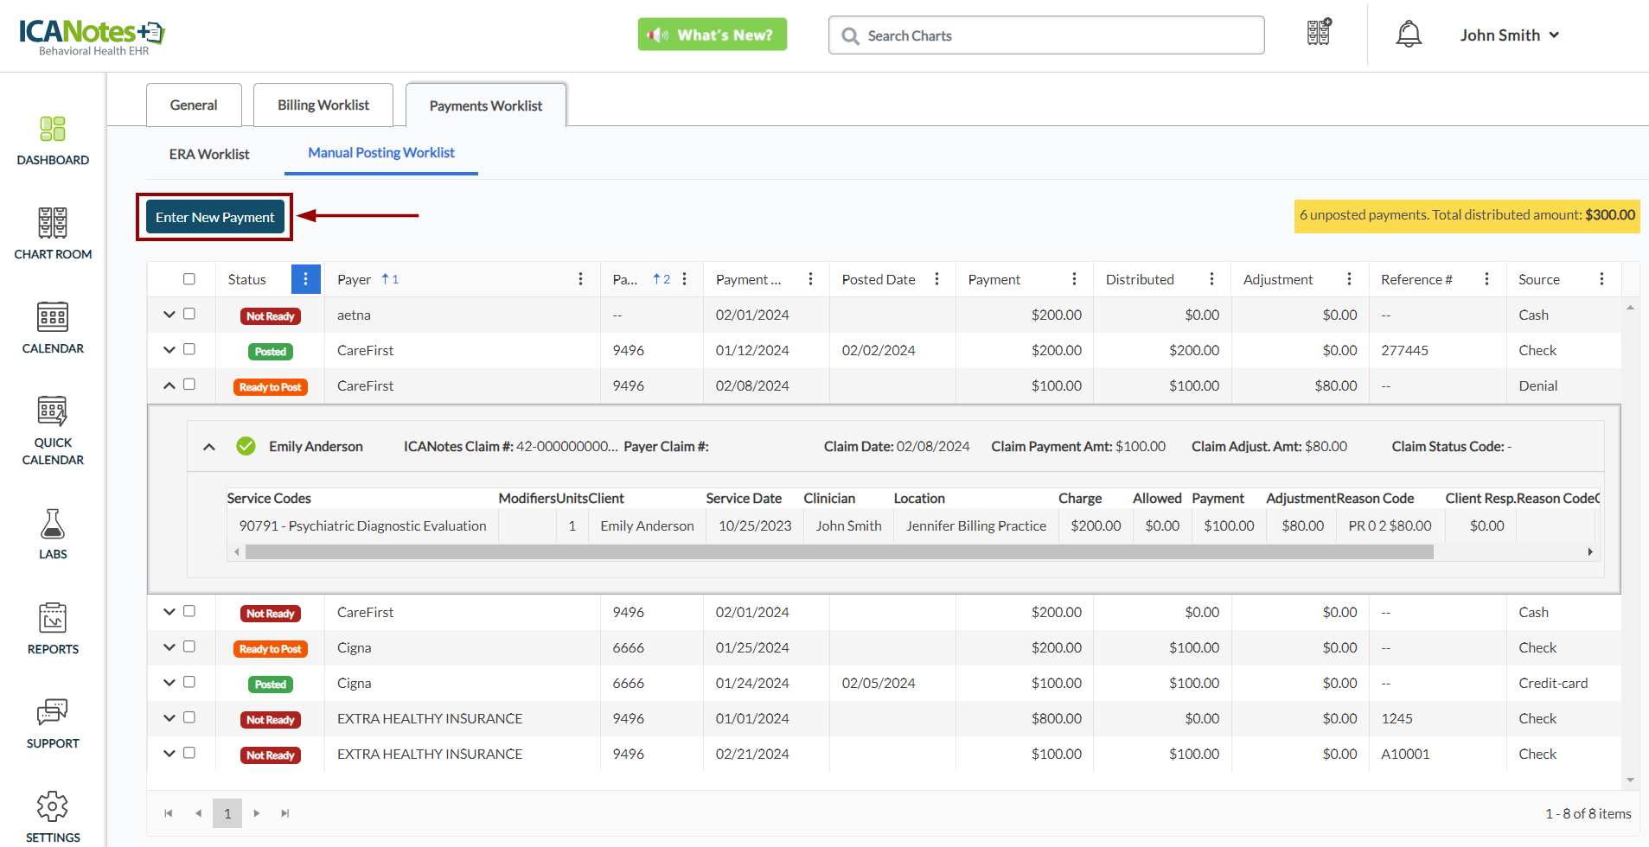
Task: Open Labs from the sidebar
Action: pyautogui.click(x=53, y=533)
